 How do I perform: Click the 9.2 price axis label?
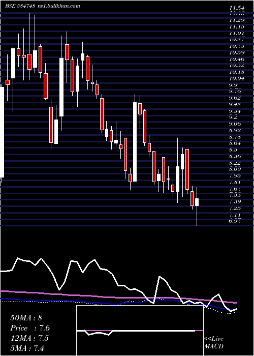(233, 117)
